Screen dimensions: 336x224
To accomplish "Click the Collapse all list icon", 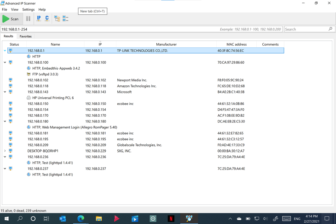I will click(65, 19).
